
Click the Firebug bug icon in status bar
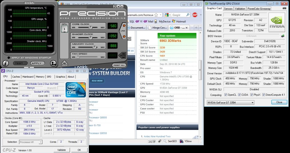(160, 141)
